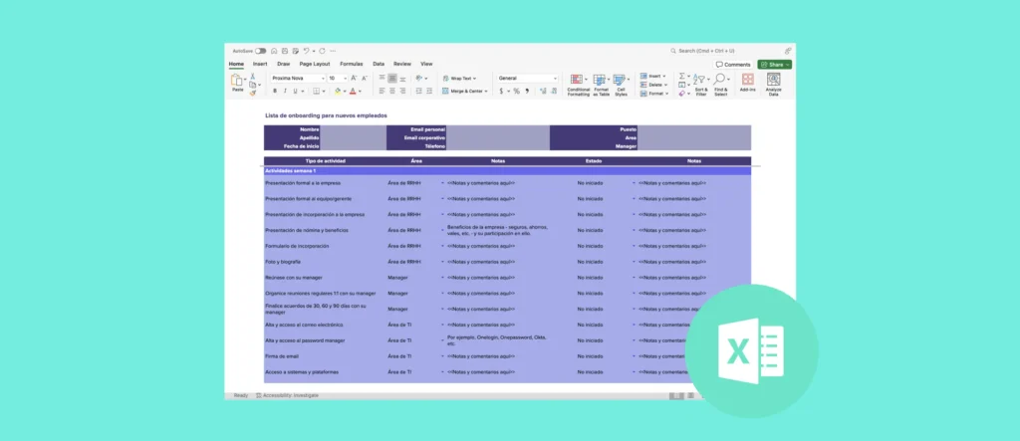Open Cell Styles gallery
This screenshot has width=1020, height=441.
pyautogui.click(x=622, y=86)
